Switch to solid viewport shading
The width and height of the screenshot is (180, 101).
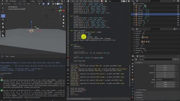tap(58, 4)
